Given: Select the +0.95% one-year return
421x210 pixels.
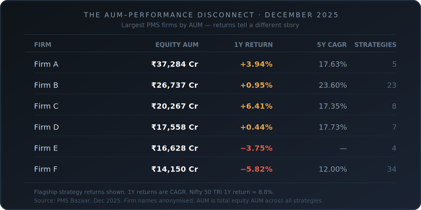Looking at the screenshot, I should [x=256, y=85].
